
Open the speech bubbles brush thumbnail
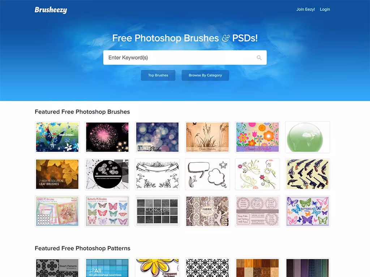coord(207,174)
